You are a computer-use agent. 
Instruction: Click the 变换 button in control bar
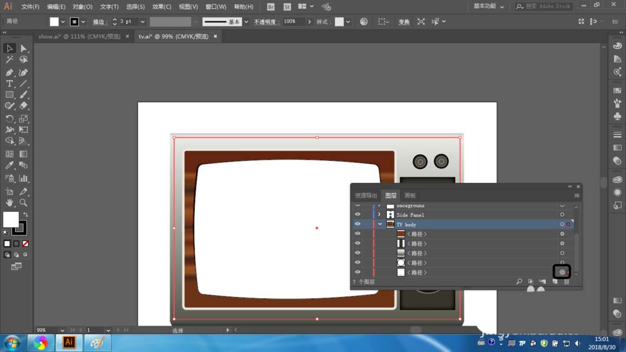pyautogui.click(x=404, y=22)
